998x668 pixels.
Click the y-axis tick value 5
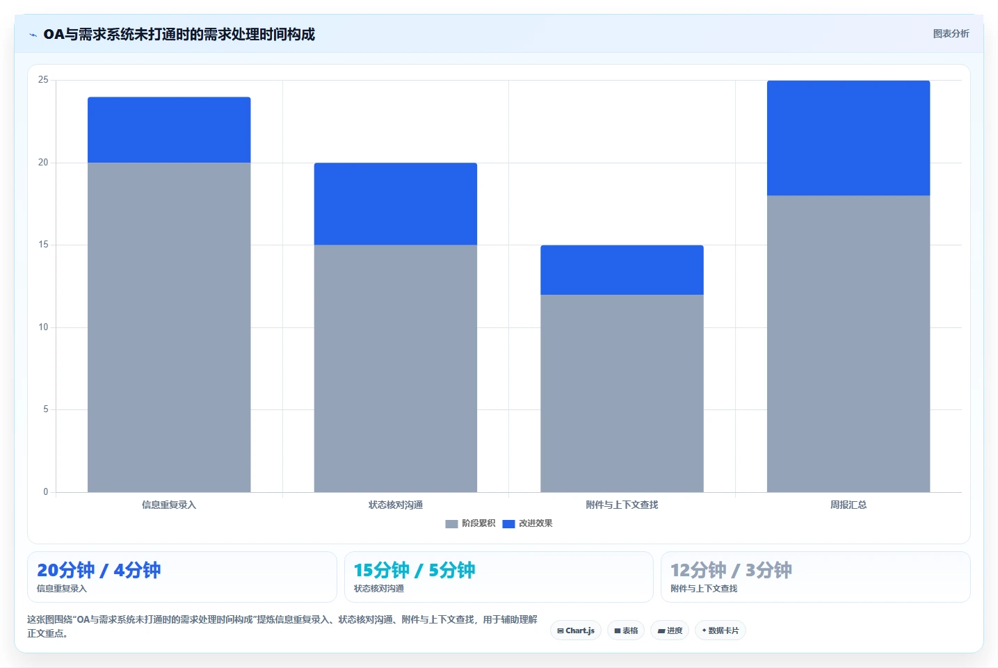click(46, 409)
